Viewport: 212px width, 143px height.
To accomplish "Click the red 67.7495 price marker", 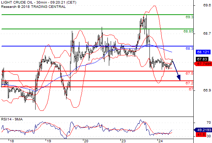I will click(203, 64).
